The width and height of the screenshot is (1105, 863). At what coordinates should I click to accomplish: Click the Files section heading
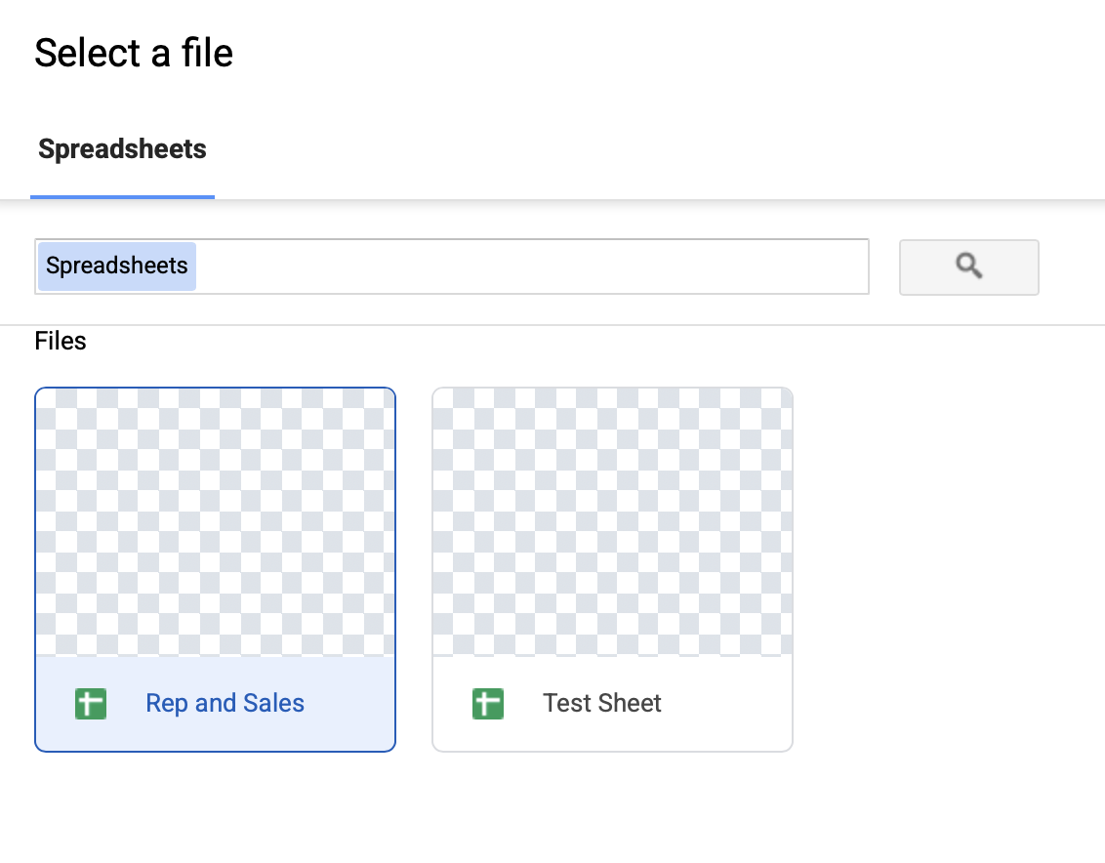click(61, 341)
